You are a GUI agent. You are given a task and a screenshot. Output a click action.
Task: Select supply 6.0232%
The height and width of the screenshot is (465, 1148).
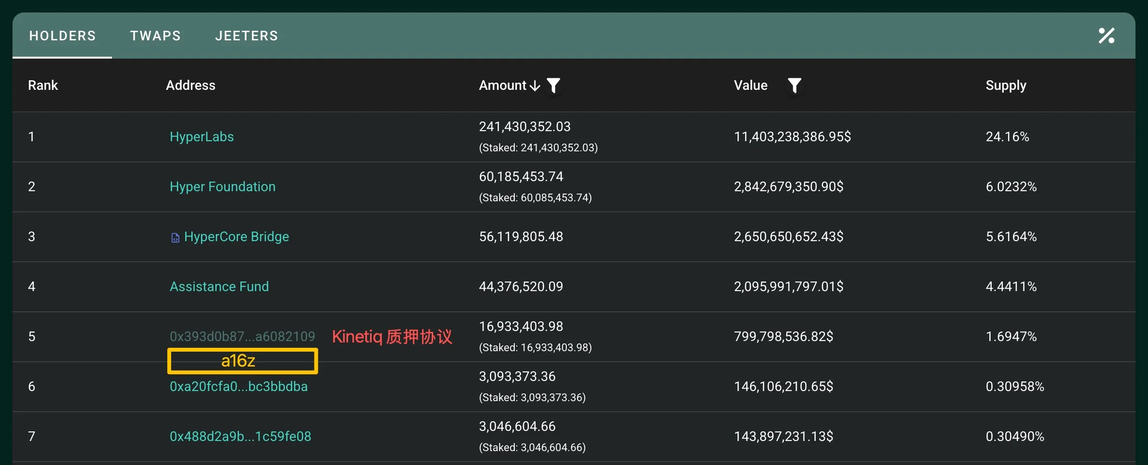(1011, 187)
